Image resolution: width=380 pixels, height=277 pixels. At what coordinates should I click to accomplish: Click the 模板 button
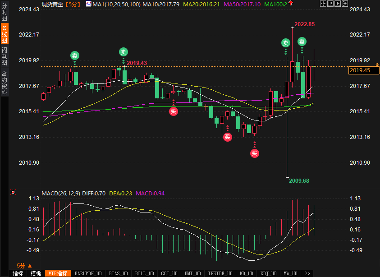click(x=36, y=273)
